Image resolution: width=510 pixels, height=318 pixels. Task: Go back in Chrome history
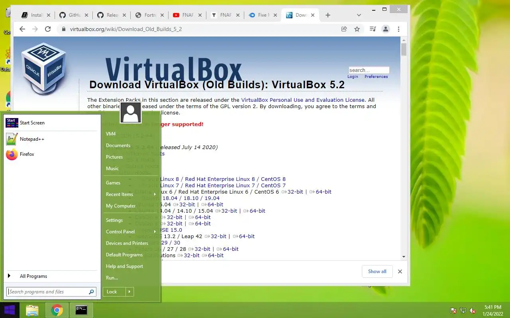pyautogui.click(x=22, y=29)
